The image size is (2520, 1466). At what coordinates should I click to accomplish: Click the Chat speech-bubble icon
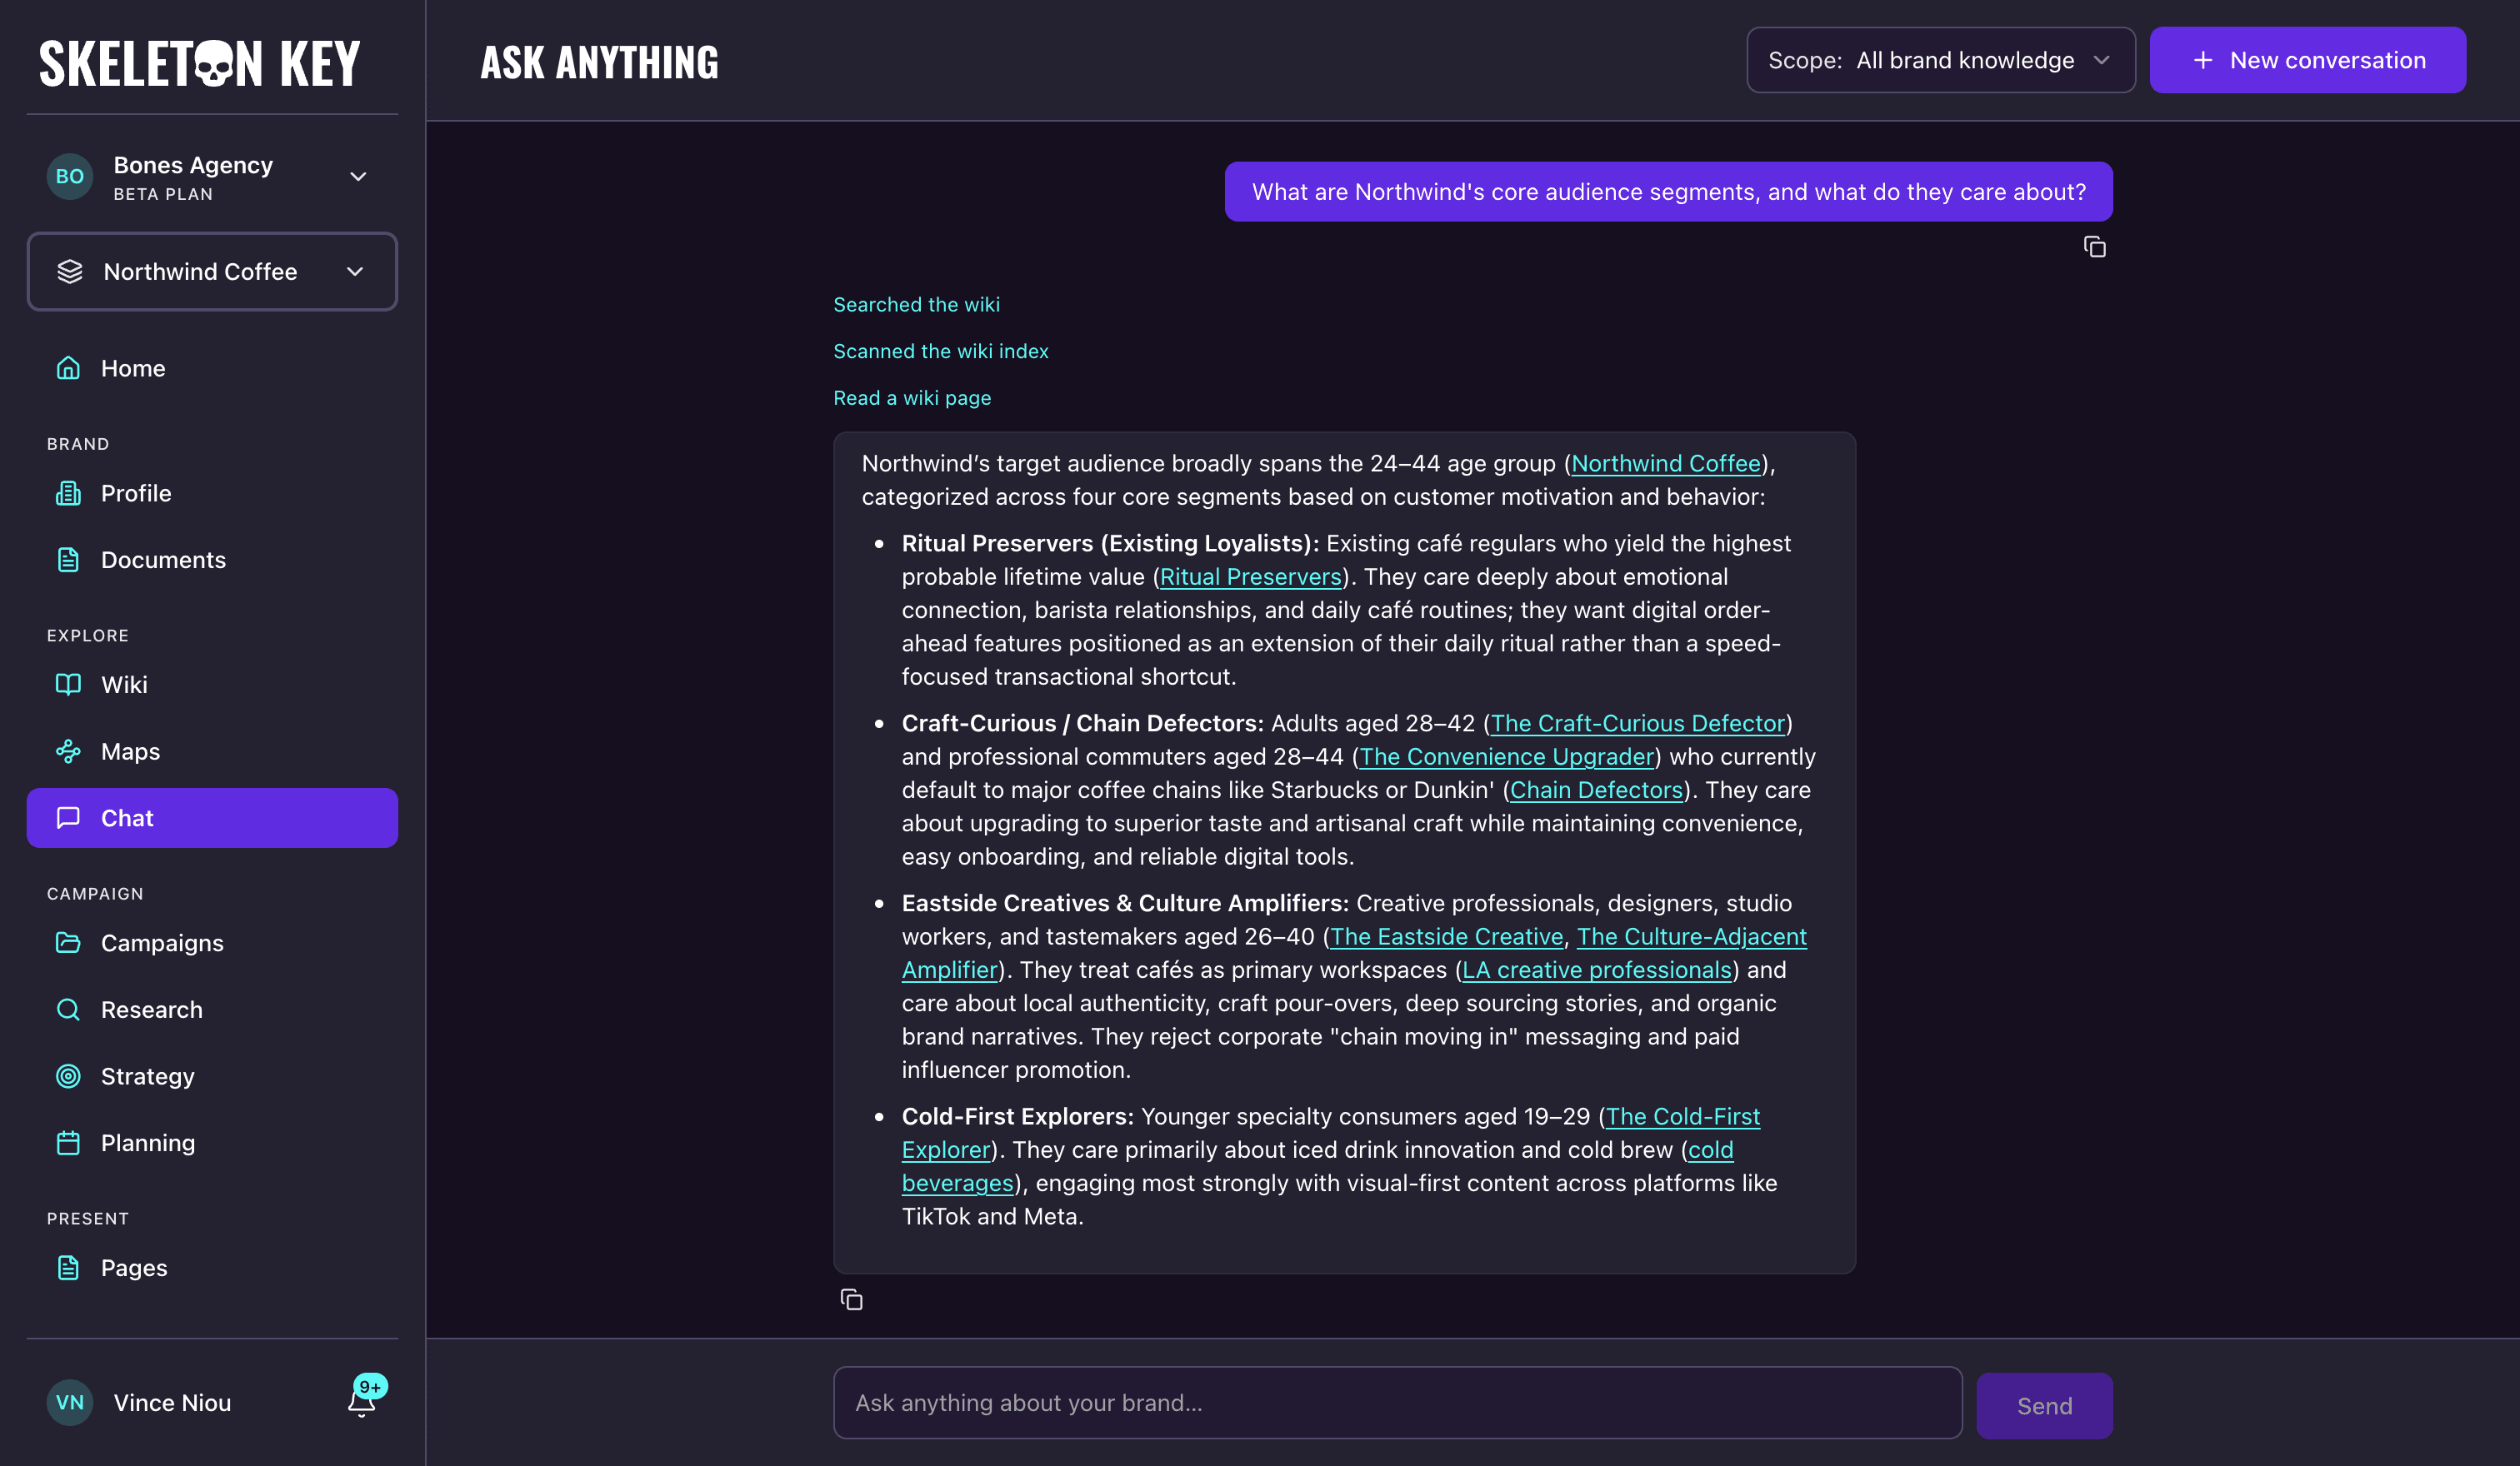pyautogui.click(x=68, y=817)
